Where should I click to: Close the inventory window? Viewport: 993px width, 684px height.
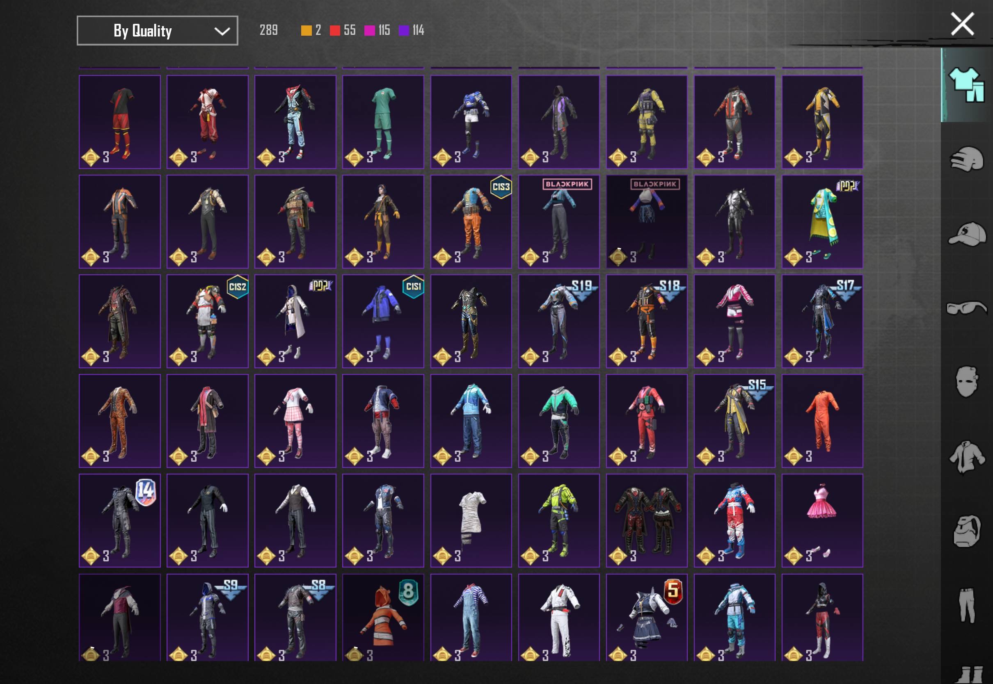point(962,23)
